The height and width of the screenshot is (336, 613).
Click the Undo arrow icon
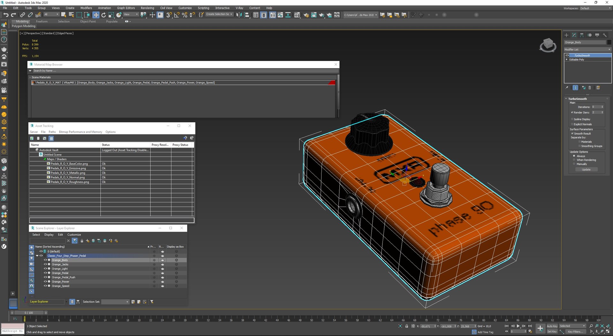(6, 15)
